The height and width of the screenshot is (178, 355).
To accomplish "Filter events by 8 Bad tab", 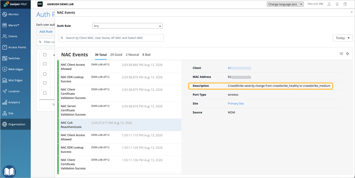I will tap(146, 55).
